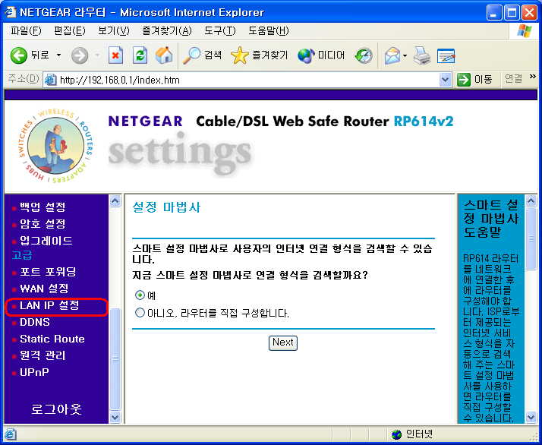Open the Mail button dropdown arrow
The width and height of the screenshot is (542, 445).
405,55
